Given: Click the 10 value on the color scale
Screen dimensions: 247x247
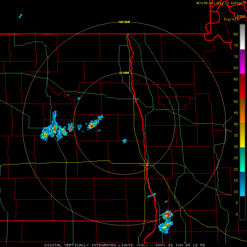Looking at the screenshot, I should (236, 192).
